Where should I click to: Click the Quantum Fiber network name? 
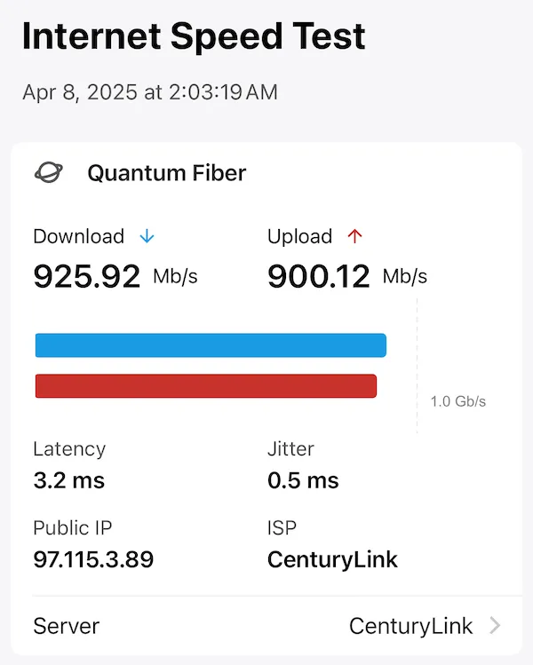click(x=167, y=173)
